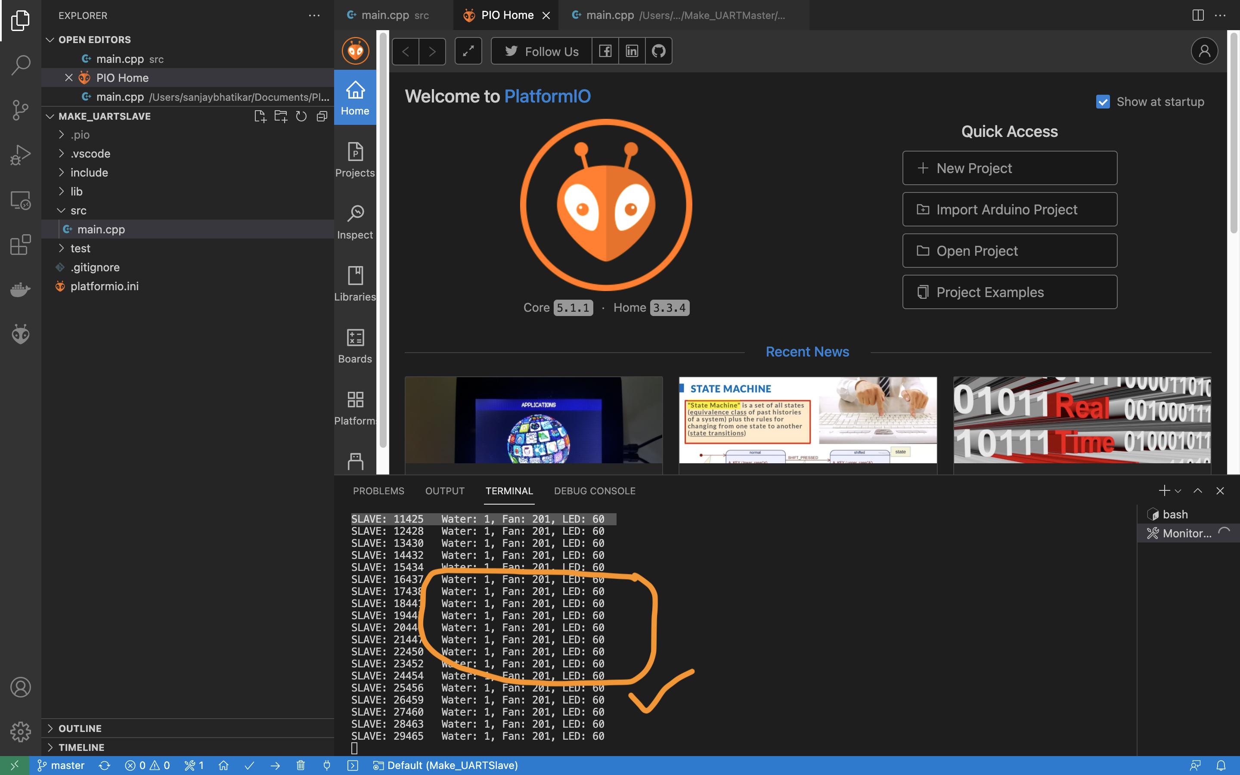Screen dimensions: 1240x775
Task: Open the State Machine news thumbnail
Action: coord(808,420)
